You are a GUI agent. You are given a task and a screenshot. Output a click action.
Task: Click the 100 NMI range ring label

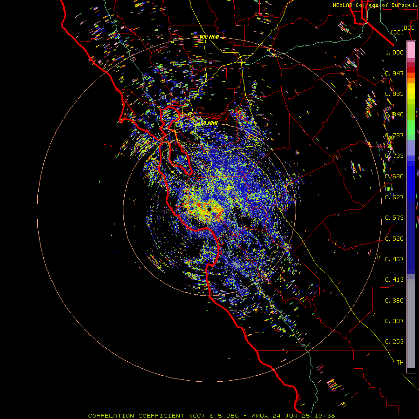209,37
